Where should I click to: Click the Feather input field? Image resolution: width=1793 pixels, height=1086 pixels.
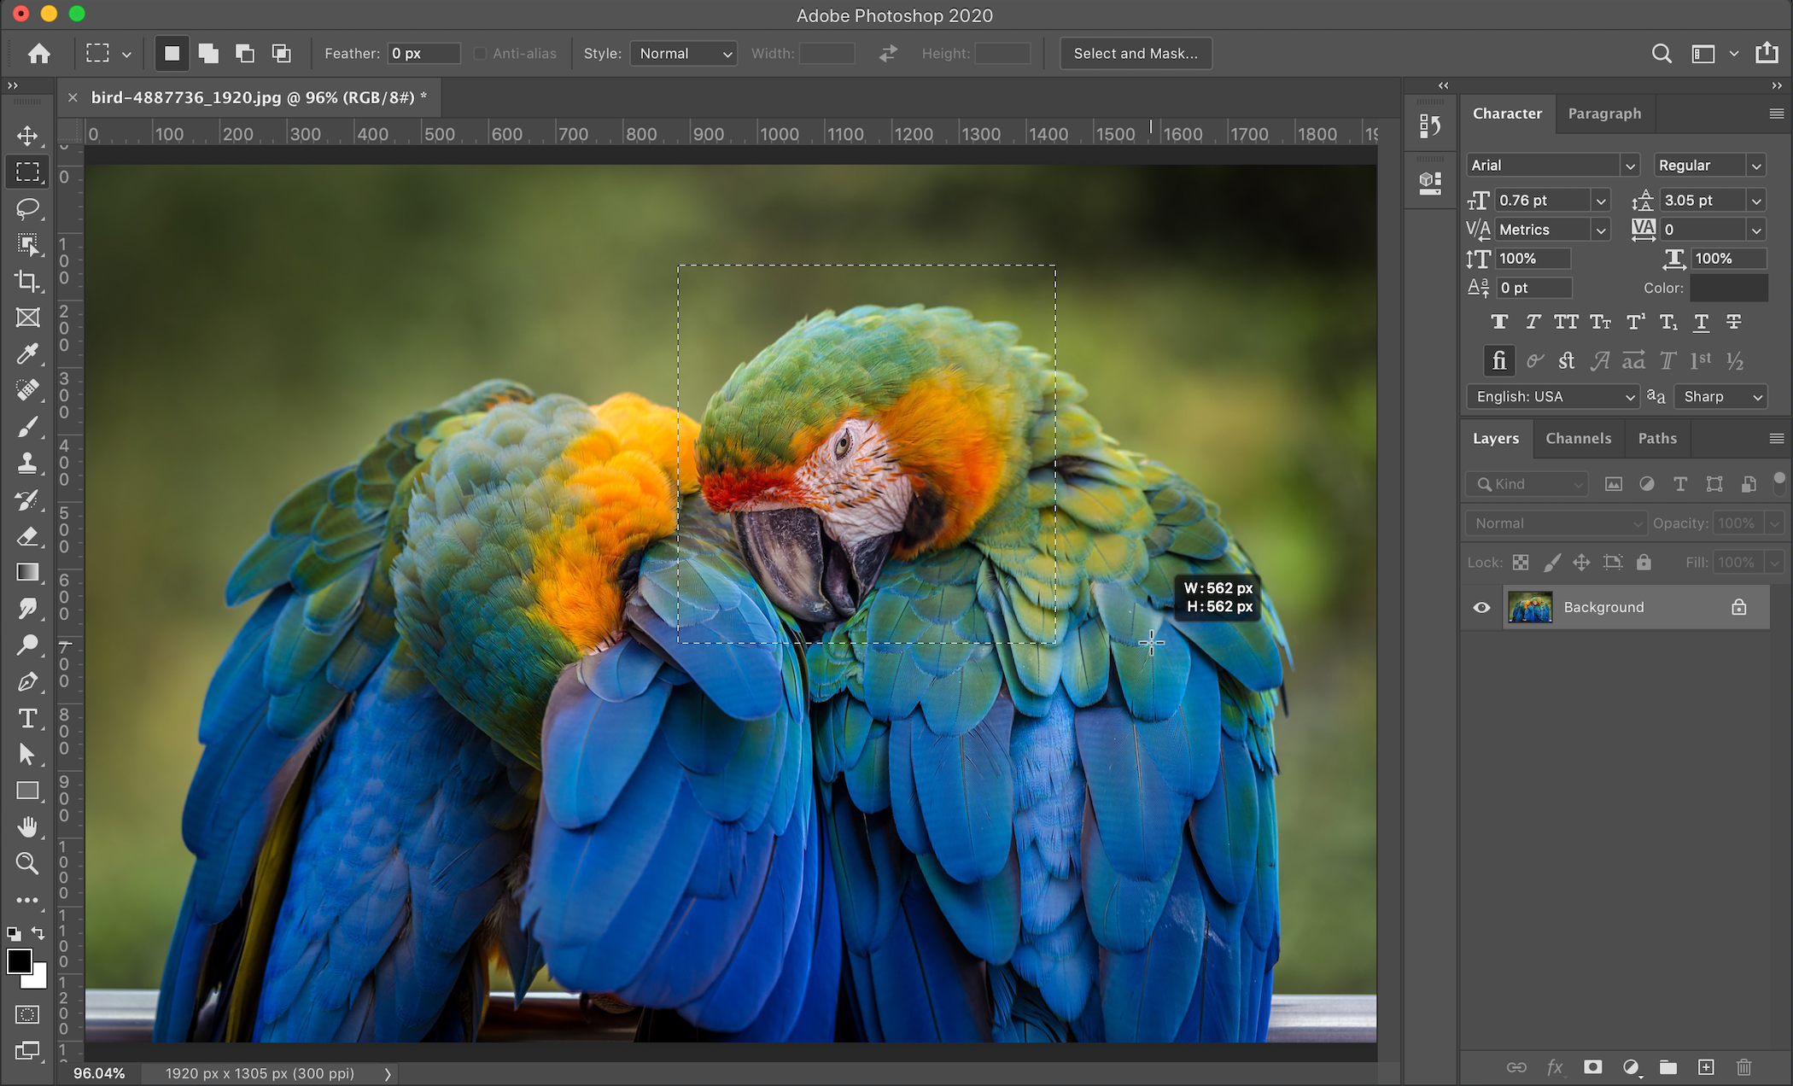(423, 54)
